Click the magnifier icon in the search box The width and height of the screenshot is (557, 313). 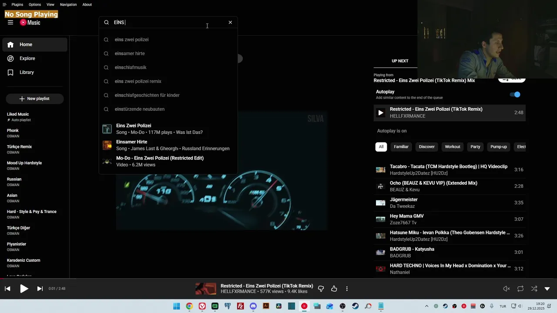[107, 23]
